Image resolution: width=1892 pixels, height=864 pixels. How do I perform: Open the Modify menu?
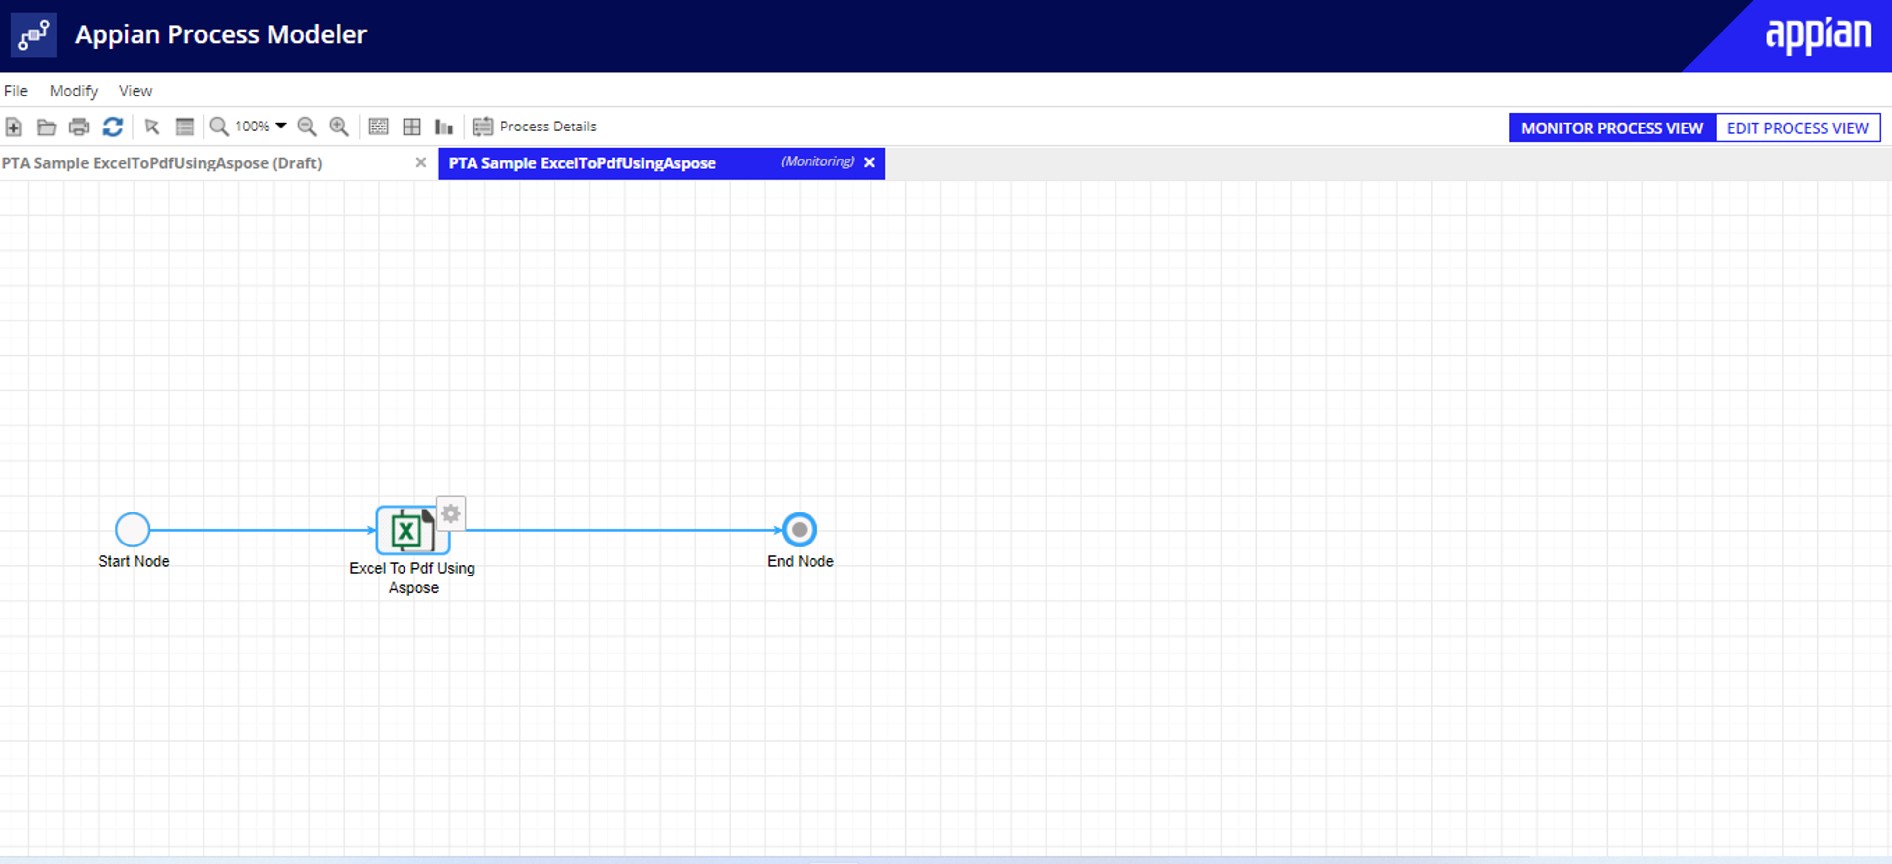click(73, 90)
